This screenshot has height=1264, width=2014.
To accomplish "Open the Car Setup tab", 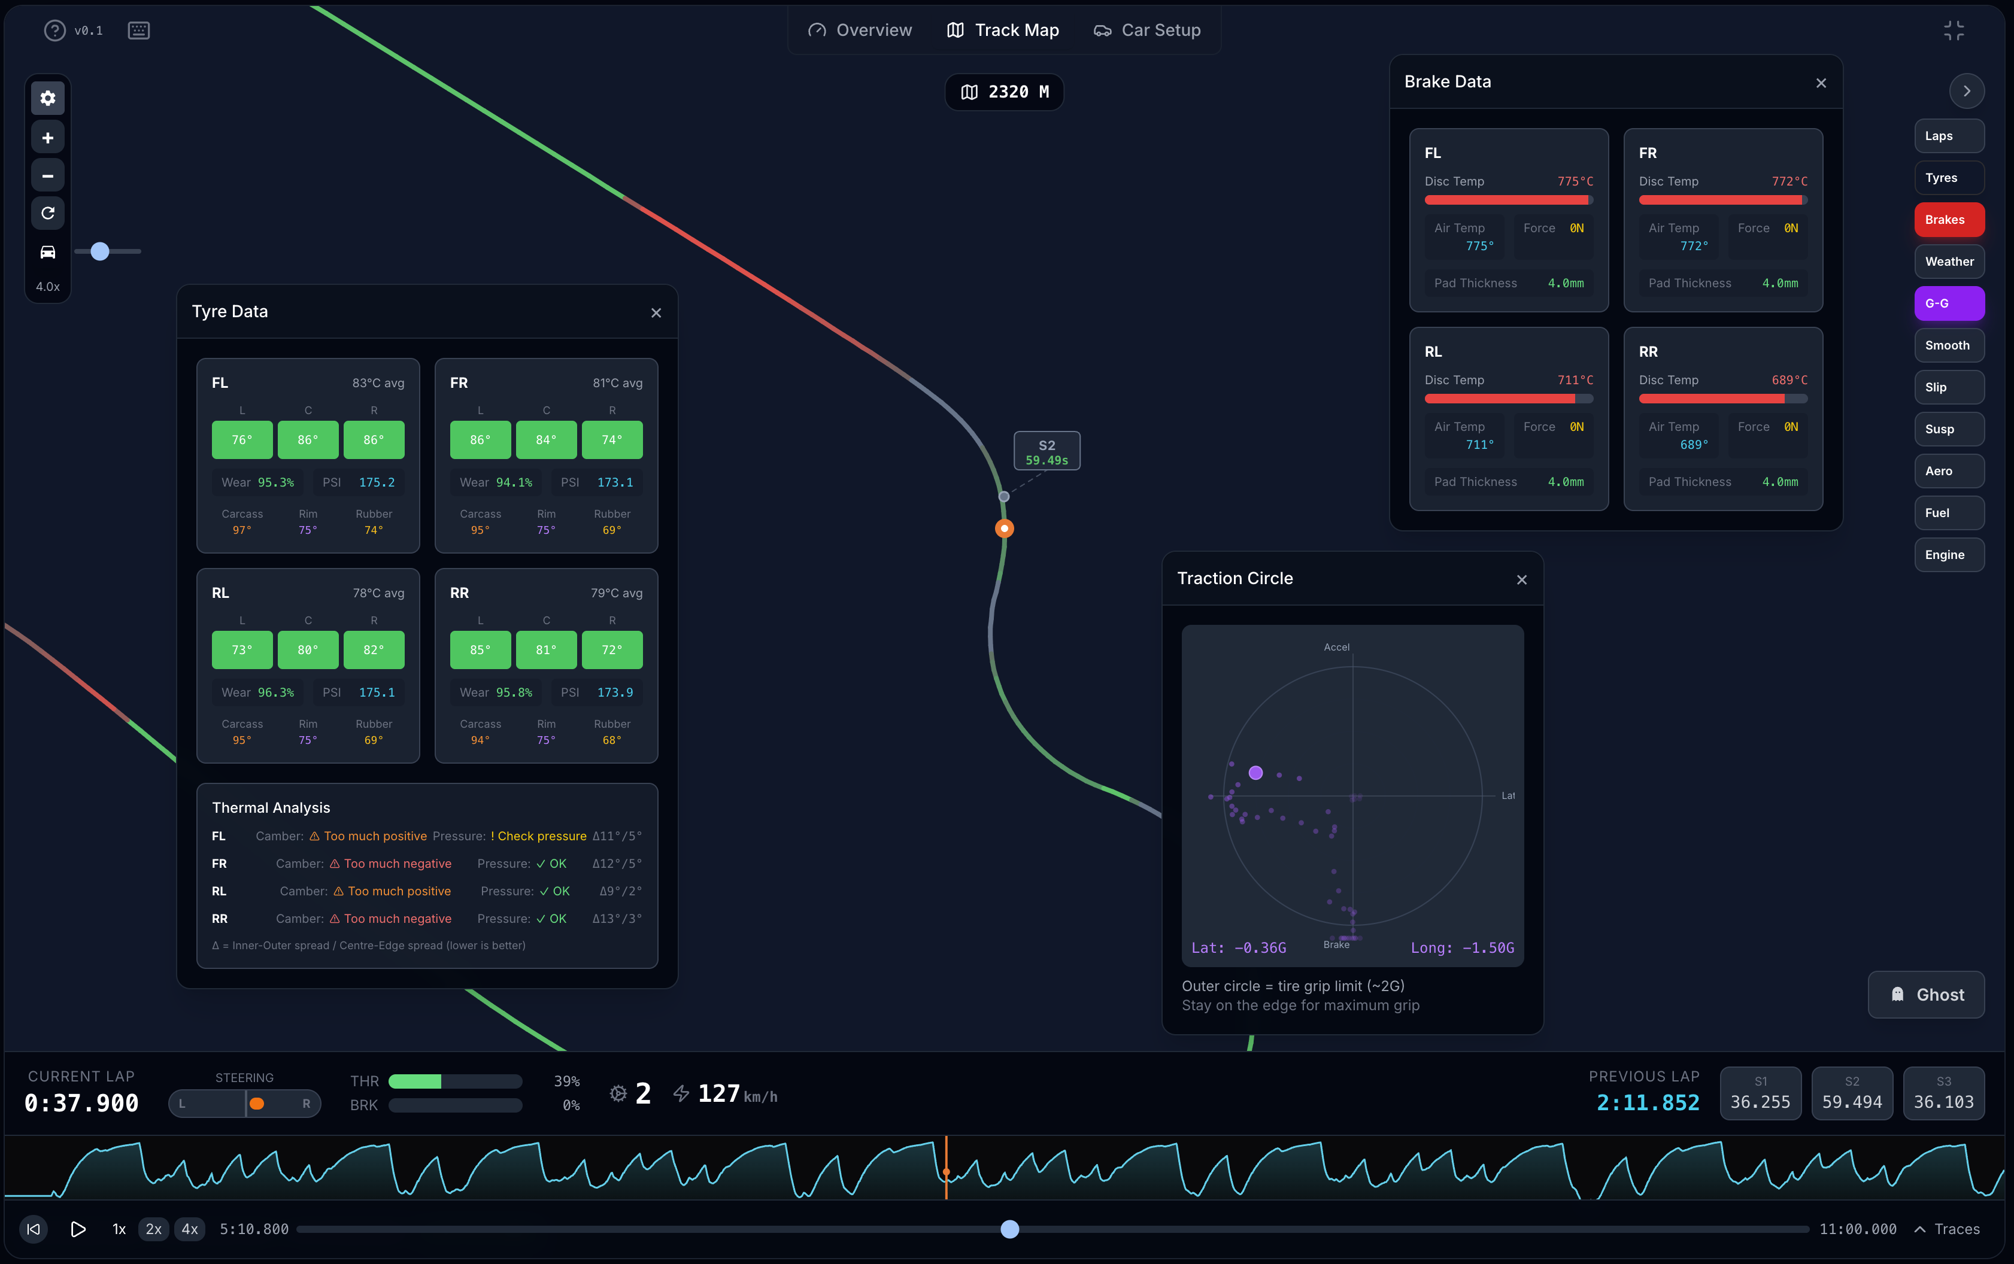I will 1148,30.
